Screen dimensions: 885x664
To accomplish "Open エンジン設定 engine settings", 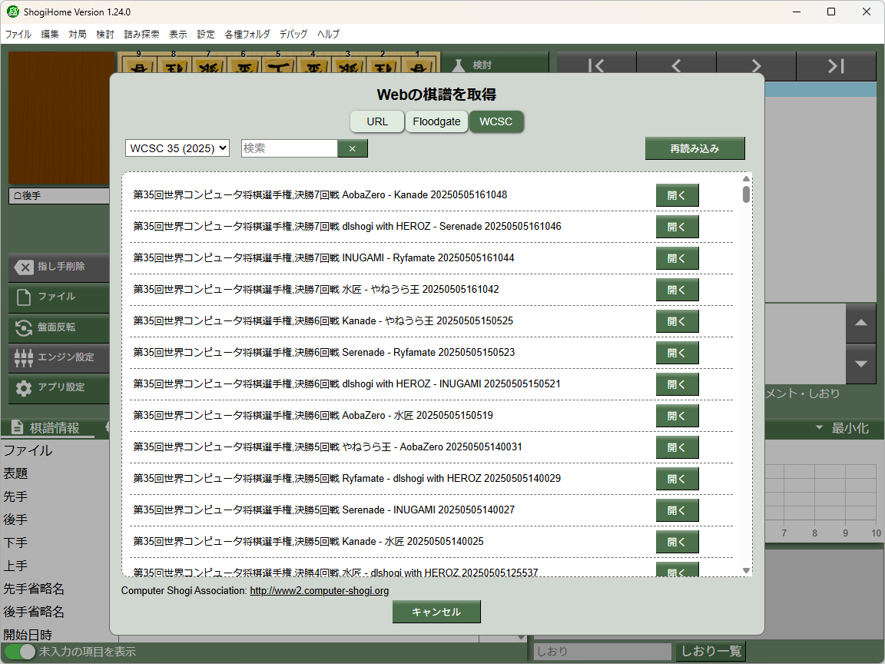I will click(x=58, y=357).
